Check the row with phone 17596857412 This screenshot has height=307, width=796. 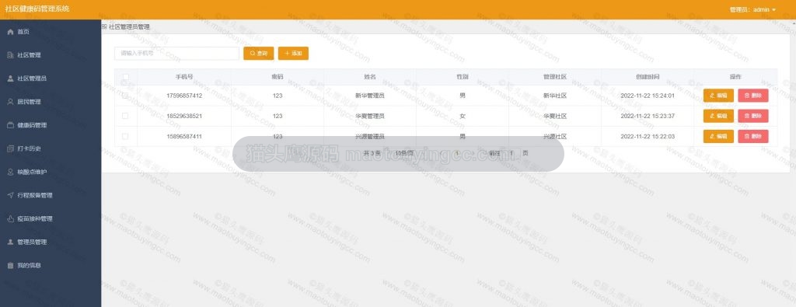[125, 96]
